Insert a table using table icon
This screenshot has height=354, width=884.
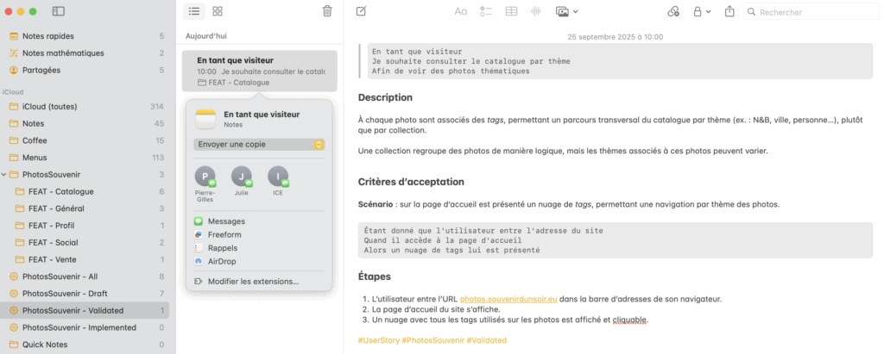(x=511, y=12)
